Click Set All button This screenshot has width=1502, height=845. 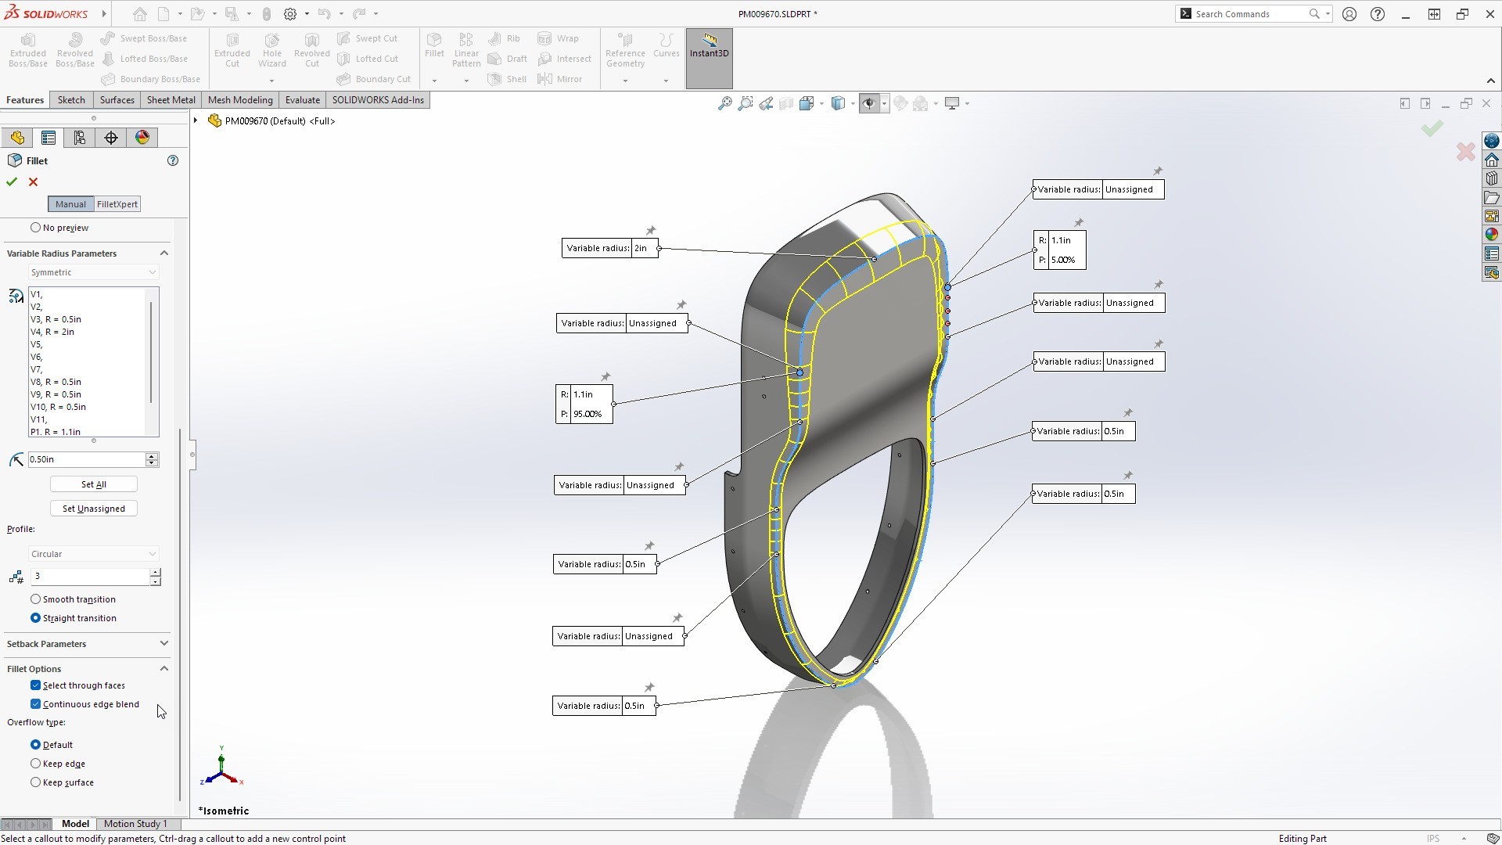(93, 483)
